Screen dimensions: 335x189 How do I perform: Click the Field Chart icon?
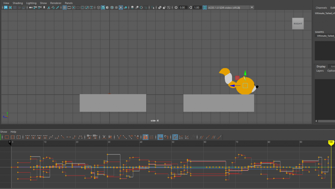point(82,8)
